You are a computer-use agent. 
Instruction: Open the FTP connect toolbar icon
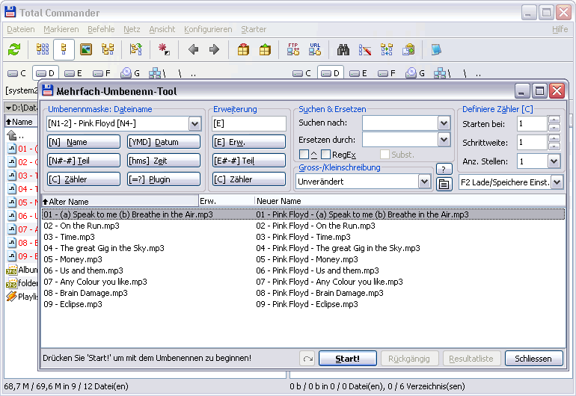293,49
